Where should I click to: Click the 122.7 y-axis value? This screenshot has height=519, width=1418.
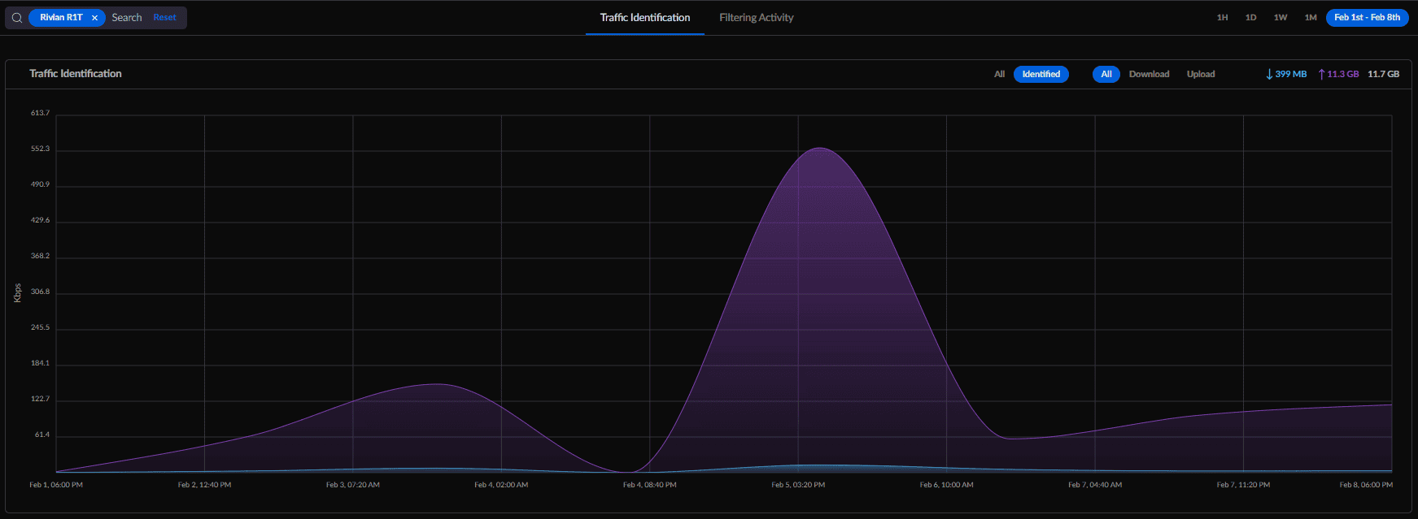click(x=40, y=399)
